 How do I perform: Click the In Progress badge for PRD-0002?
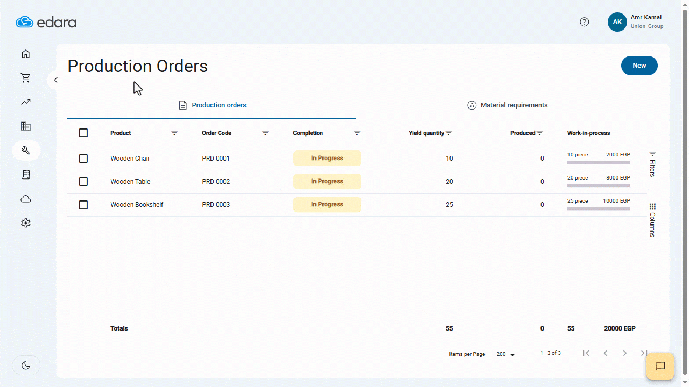327,182
